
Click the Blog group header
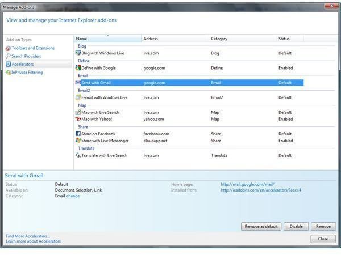[x=82, y=46]
